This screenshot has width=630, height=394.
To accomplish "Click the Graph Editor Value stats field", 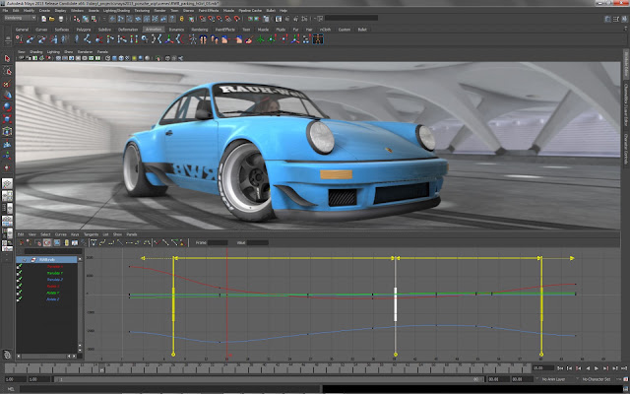I will 258,242.
